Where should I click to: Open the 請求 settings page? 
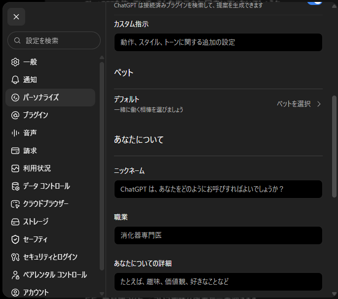(x=50, y=151)
